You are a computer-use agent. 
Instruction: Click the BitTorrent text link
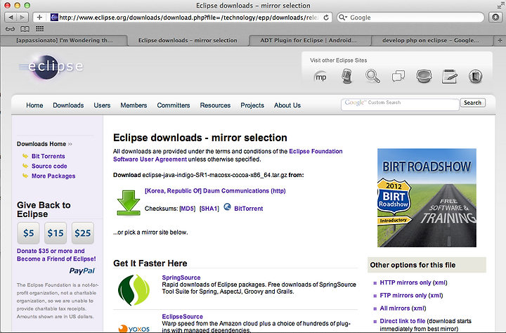pos(249,209)
